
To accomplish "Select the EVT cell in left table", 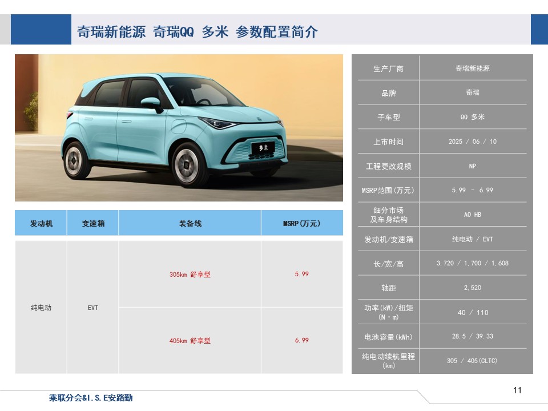I will (x=92, y=308).
